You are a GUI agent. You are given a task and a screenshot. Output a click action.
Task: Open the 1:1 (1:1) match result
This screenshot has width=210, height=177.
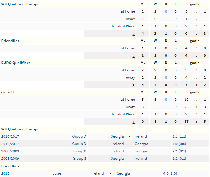179,136
